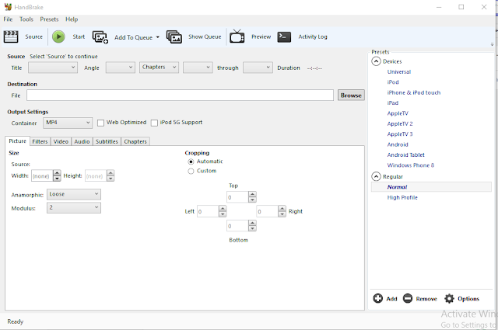The image size is (498, 330).
Task: Select the Windows Phone 8 preset
Action: [x=411, y=165]
